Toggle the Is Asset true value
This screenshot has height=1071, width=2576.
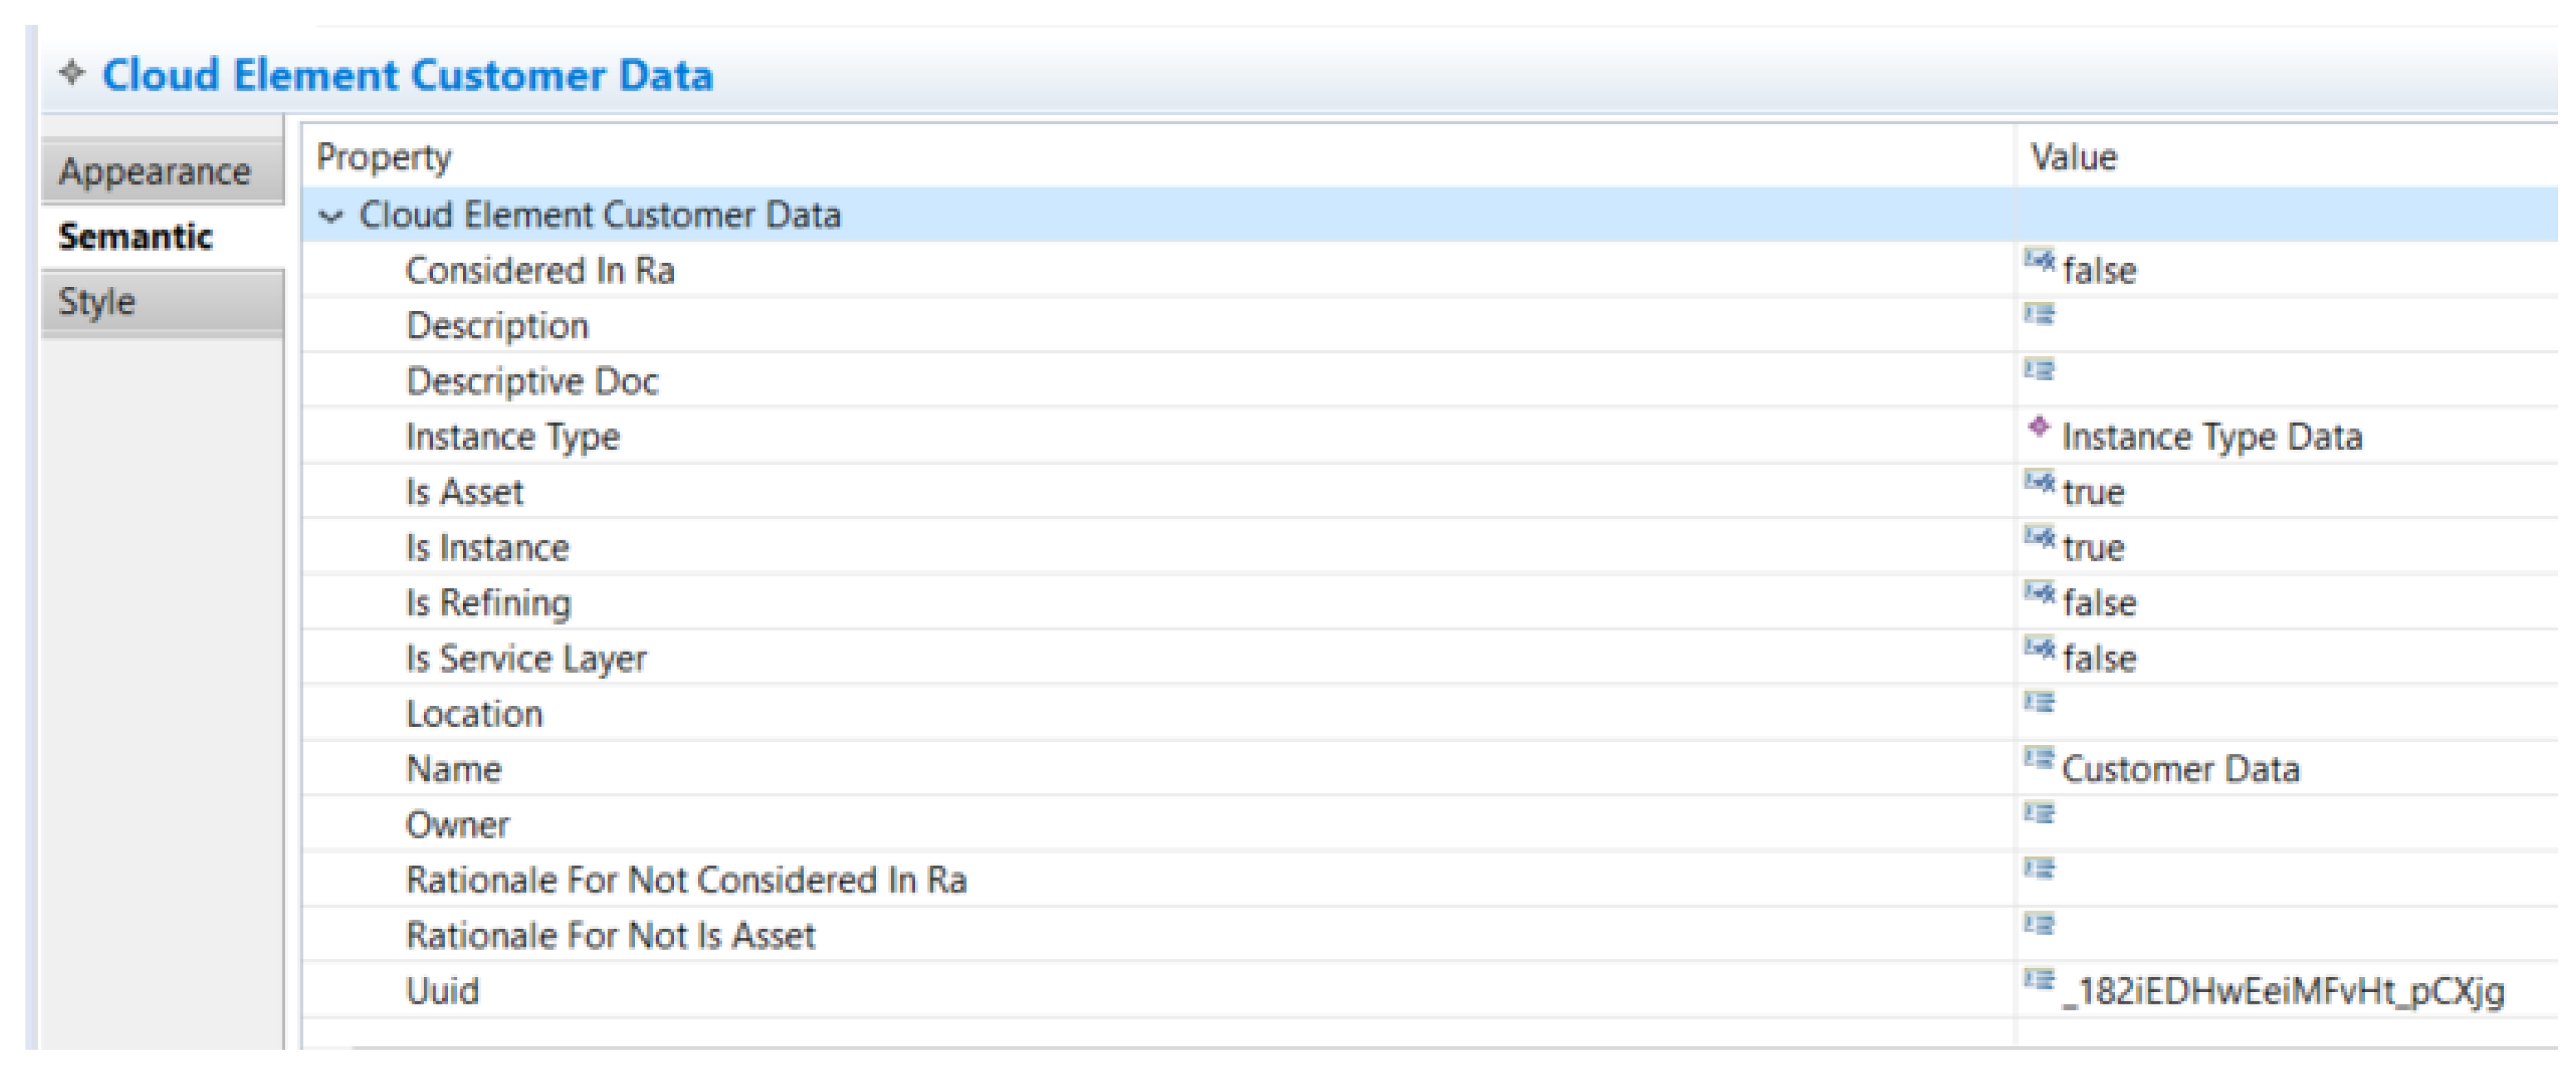tap(2093, 492)
